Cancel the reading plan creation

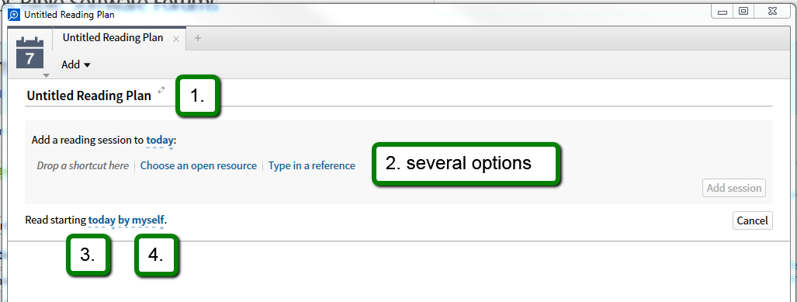point(752,220)
